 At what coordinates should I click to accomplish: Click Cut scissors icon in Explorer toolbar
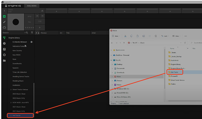tap(125, 36)
